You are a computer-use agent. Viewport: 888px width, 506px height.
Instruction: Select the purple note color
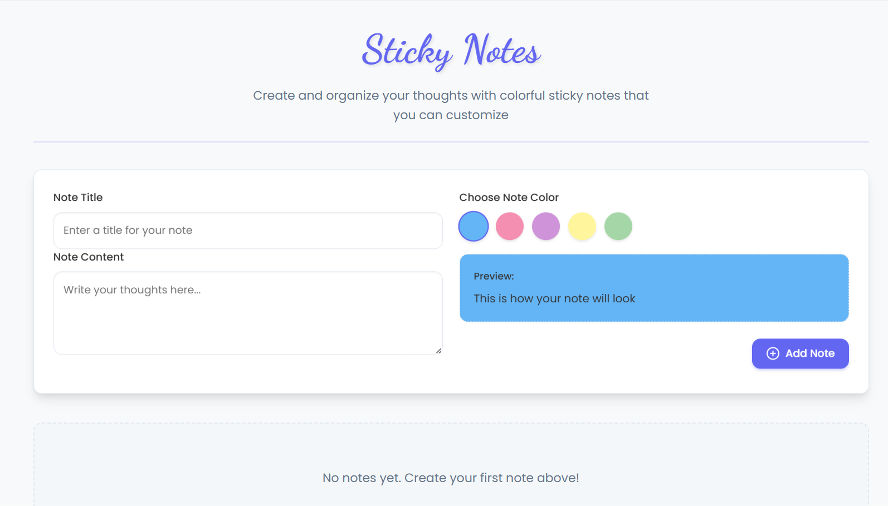click(545, 226)
